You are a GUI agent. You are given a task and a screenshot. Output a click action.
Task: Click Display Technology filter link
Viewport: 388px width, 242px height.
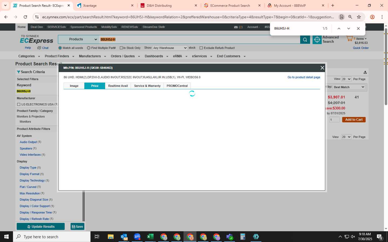(x=32, y=180)
